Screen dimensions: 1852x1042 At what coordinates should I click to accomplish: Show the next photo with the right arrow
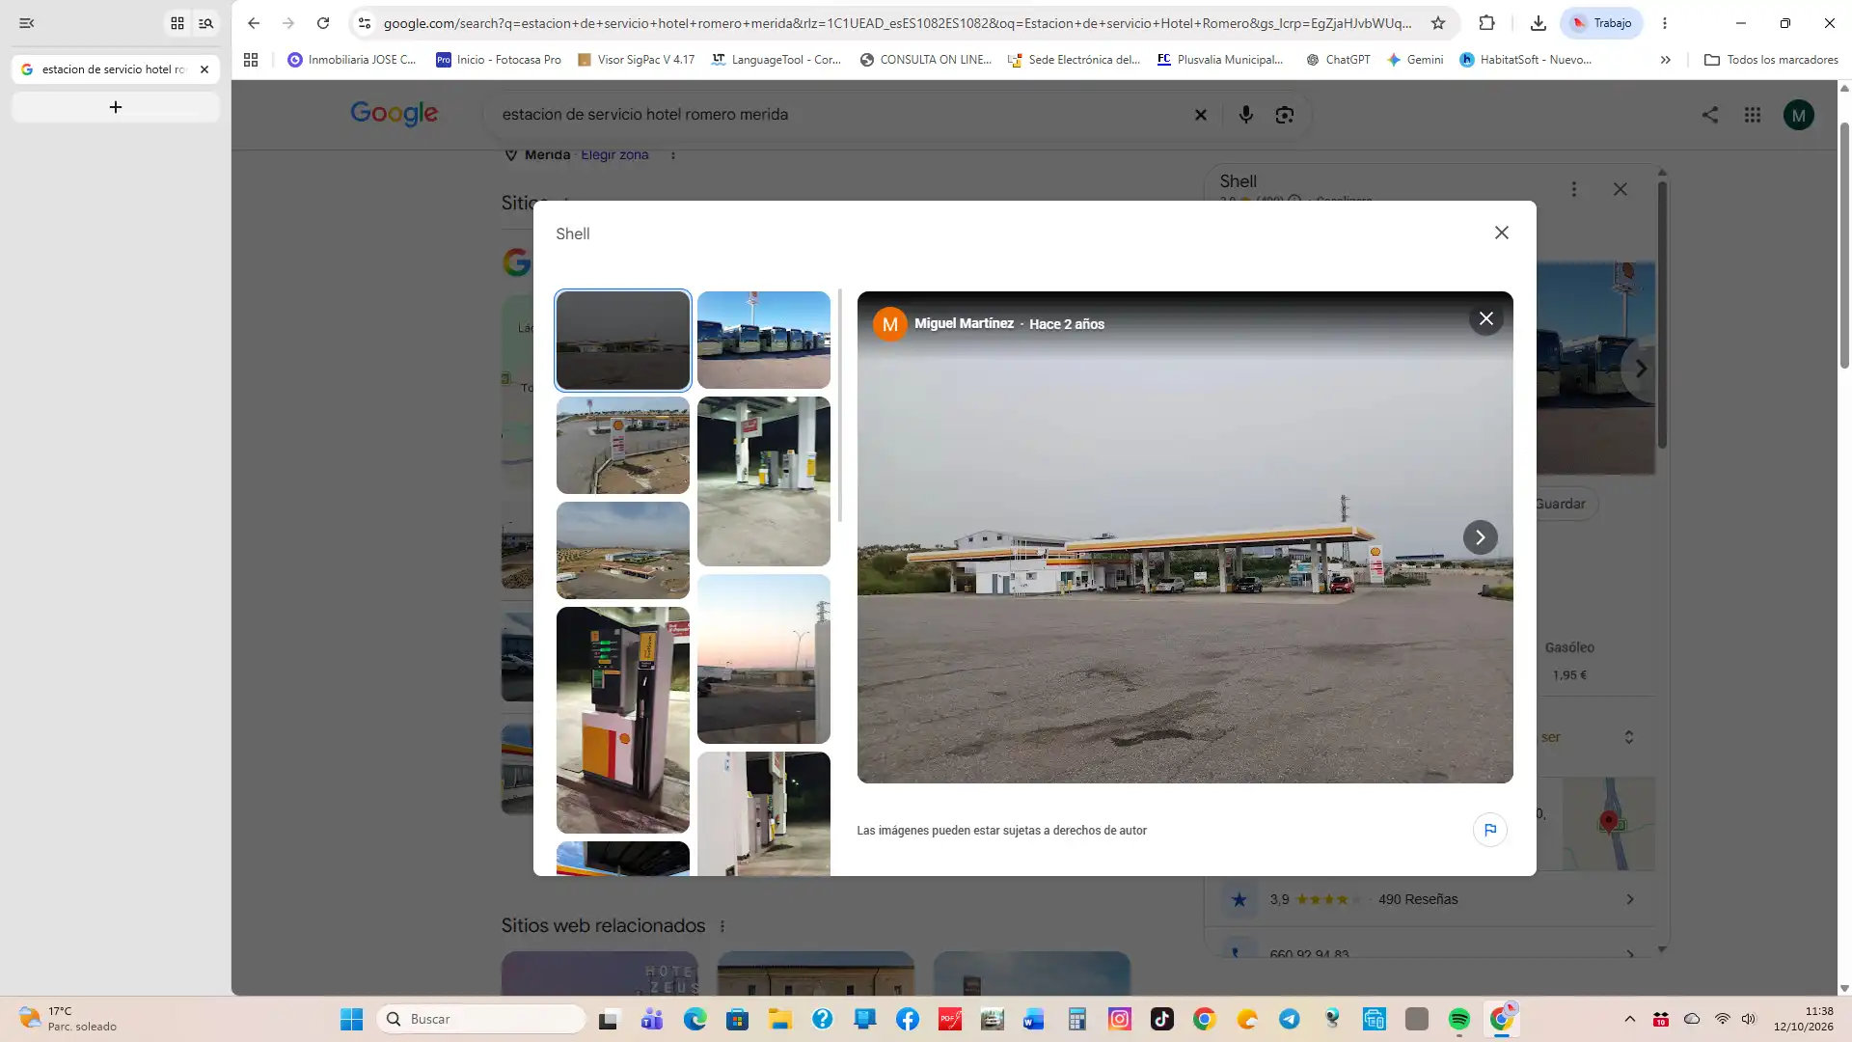[1481, 537]
